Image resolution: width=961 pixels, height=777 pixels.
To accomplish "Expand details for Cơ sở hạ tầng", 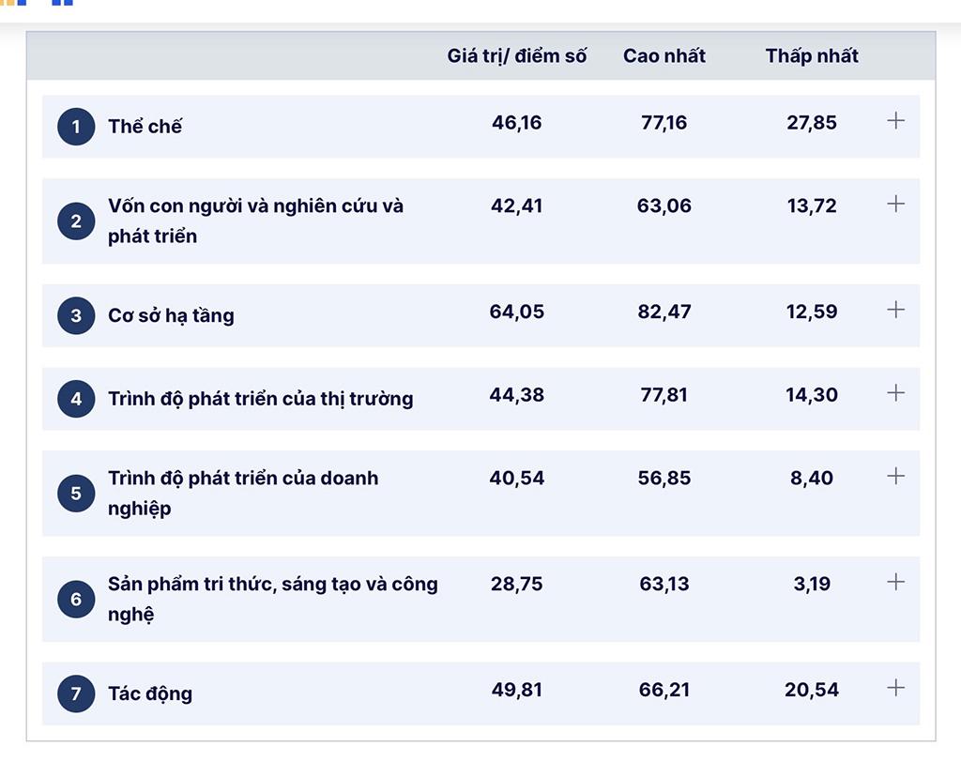I will pyautogui.click(x=895, y=309).
